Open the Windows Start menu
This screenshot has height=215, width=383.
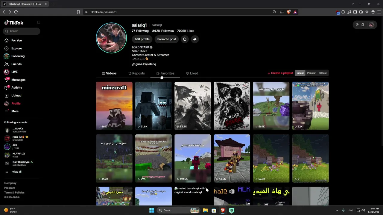pyautogui.click(x=152, y=210)
